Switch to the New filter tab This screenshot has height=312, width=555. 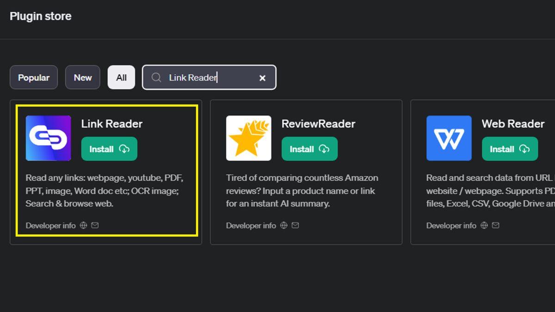coord(83,78)
